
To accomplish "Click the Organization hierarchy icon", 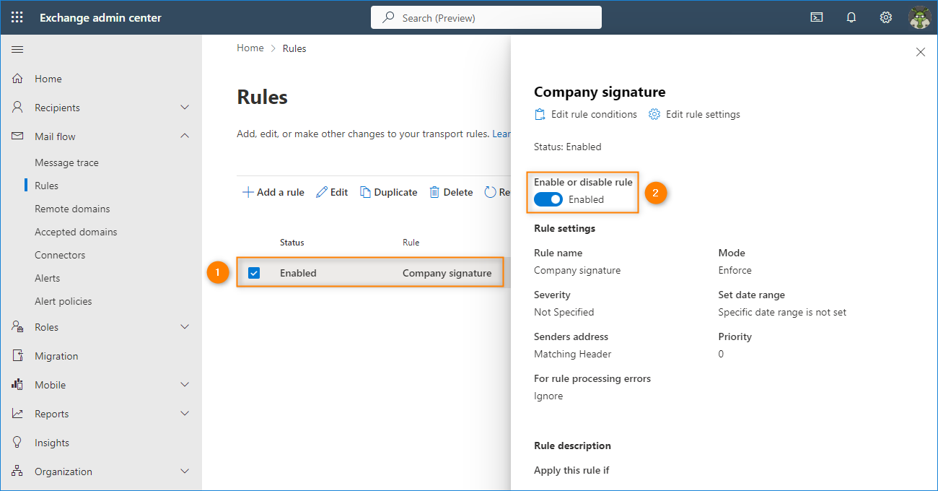I will click(x=17, y=472).
